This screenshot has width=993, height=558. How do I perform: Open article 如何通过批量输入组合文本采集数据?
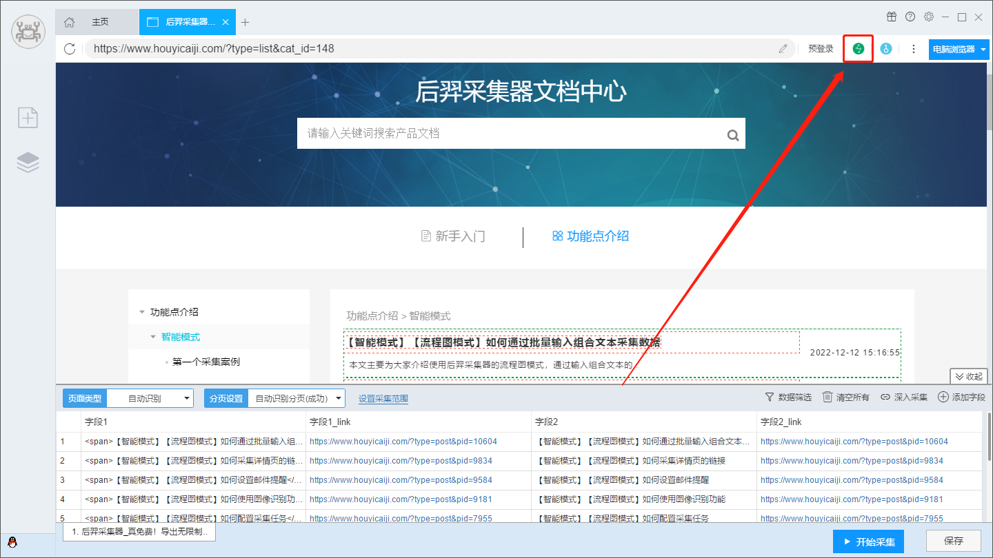click(502, 342)
